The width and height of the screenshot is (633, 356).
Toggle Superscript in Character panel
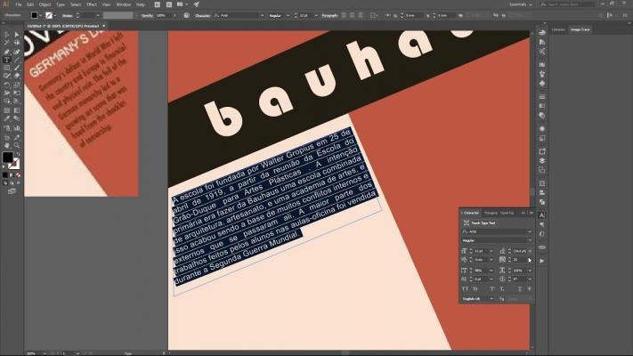pos(492,289)
